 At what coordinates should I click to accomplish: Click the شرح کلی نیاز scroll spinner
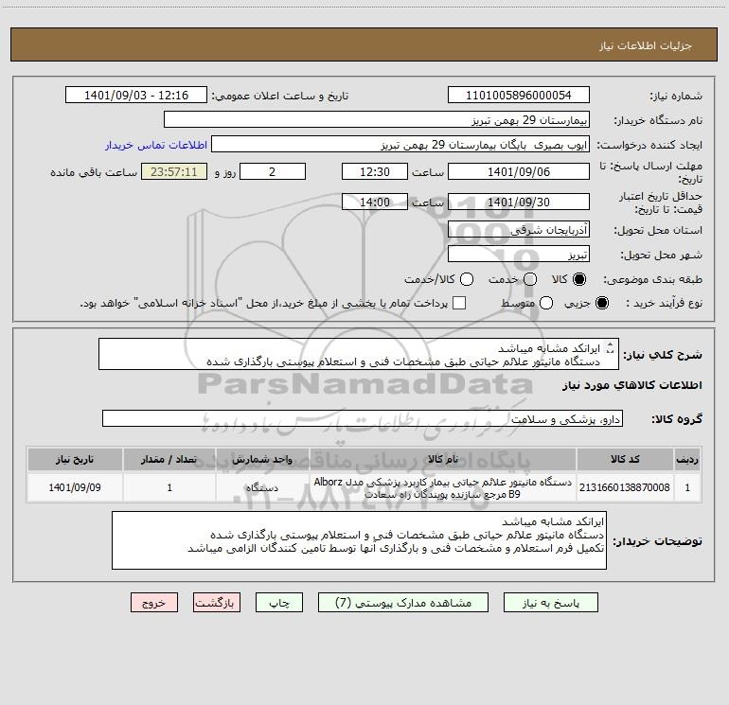pyautogui.click(x=611, y=347)
